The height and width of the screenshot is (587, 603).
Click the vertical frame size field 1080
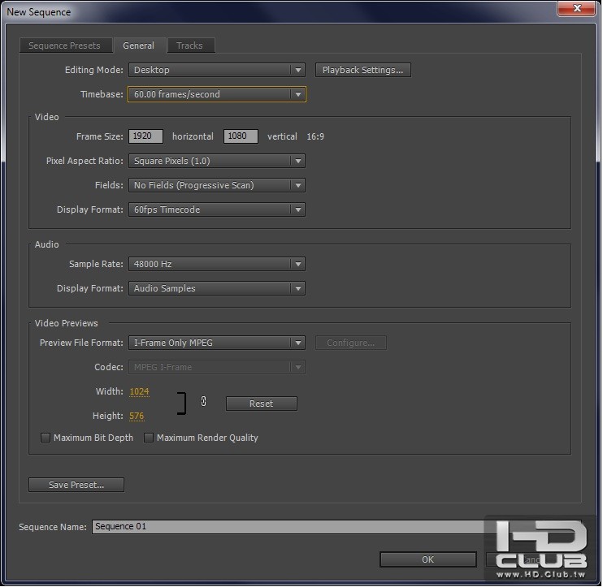(x=241, y=136)
